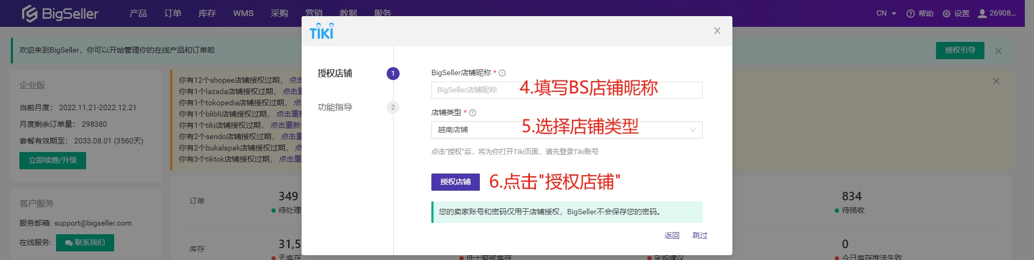Dismiss the welcome banner close icon
1034x260 pixels.
pyautogui.click(x=998, y=51)
